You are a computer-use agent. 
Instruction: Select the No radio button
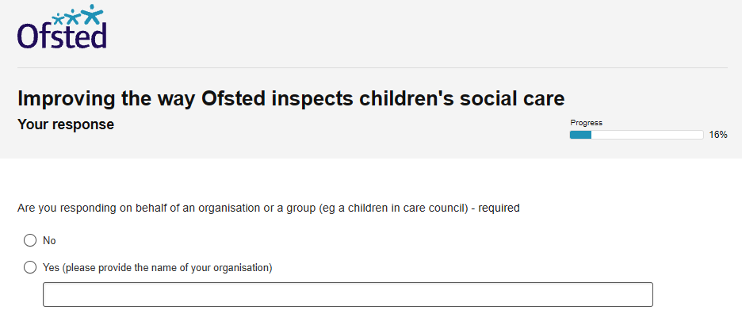[x=30, y=240]
